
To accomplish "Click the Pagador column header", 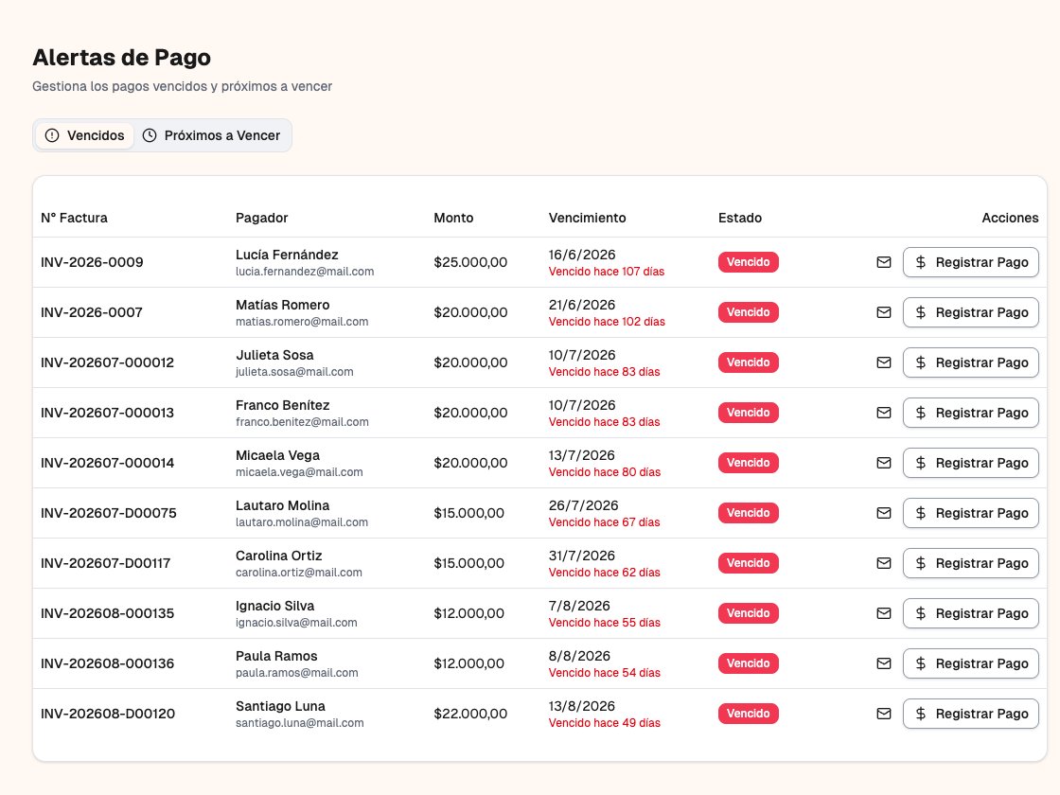I will 261,218.
